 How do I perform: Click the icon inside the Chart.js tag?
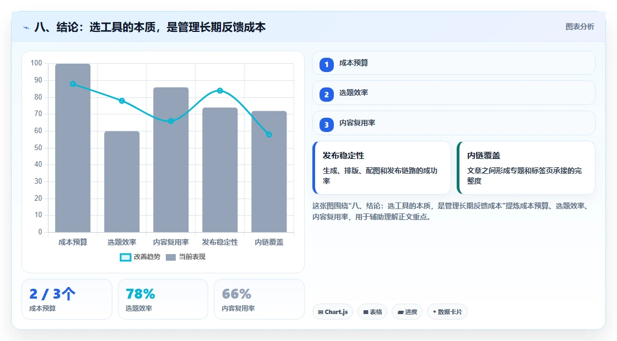[321, 312]
